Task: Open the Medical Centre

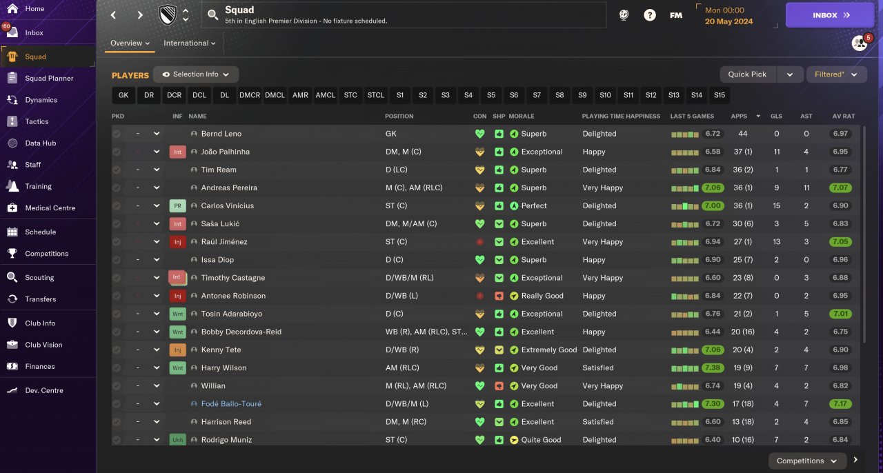Action: [50, 208]
